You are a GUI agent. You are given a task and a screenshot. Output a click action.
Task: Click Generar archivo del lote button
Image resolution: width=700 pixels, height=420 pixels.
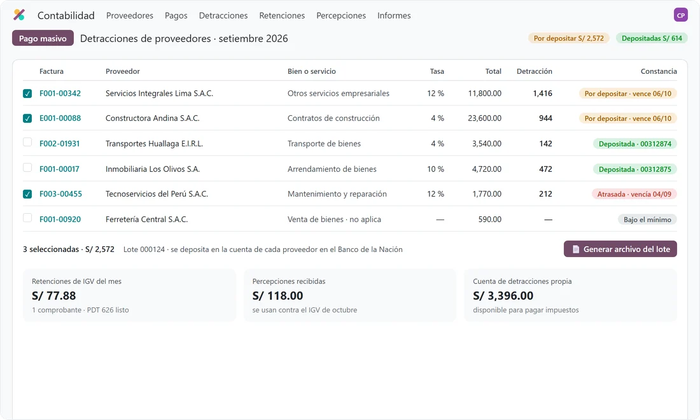pyautogui.click(x=620, y=249)
